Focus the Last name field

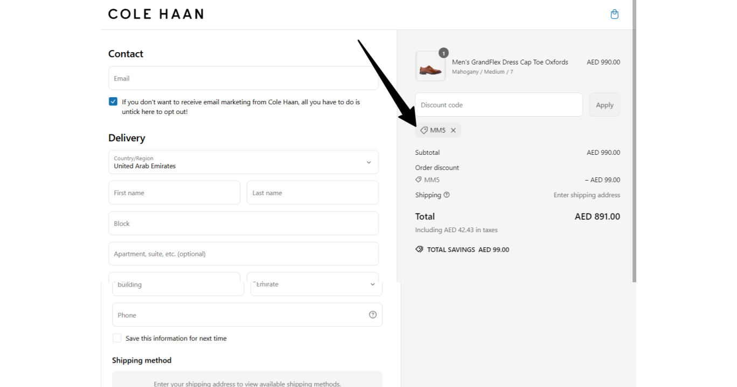(312, 193)
